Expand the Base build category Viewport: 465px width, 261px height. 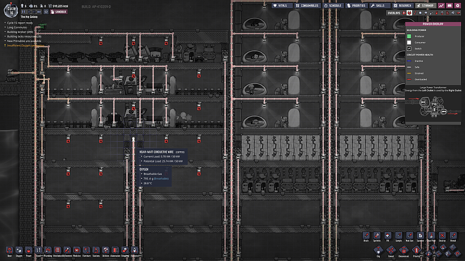pyautogui.click(x=9, y=250)
